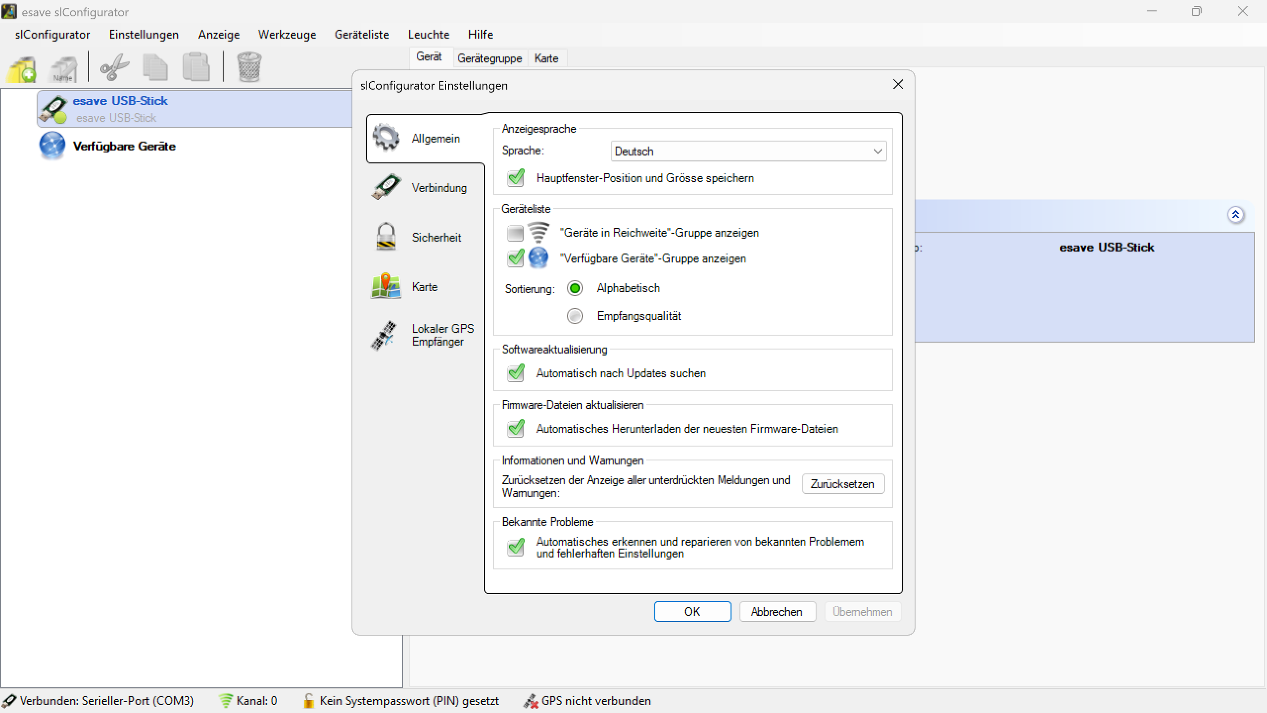Switch to the Gerätegruppe tab
This screenshot has width=1267, height=713.
pyautogui.click(x=490, y=58)
